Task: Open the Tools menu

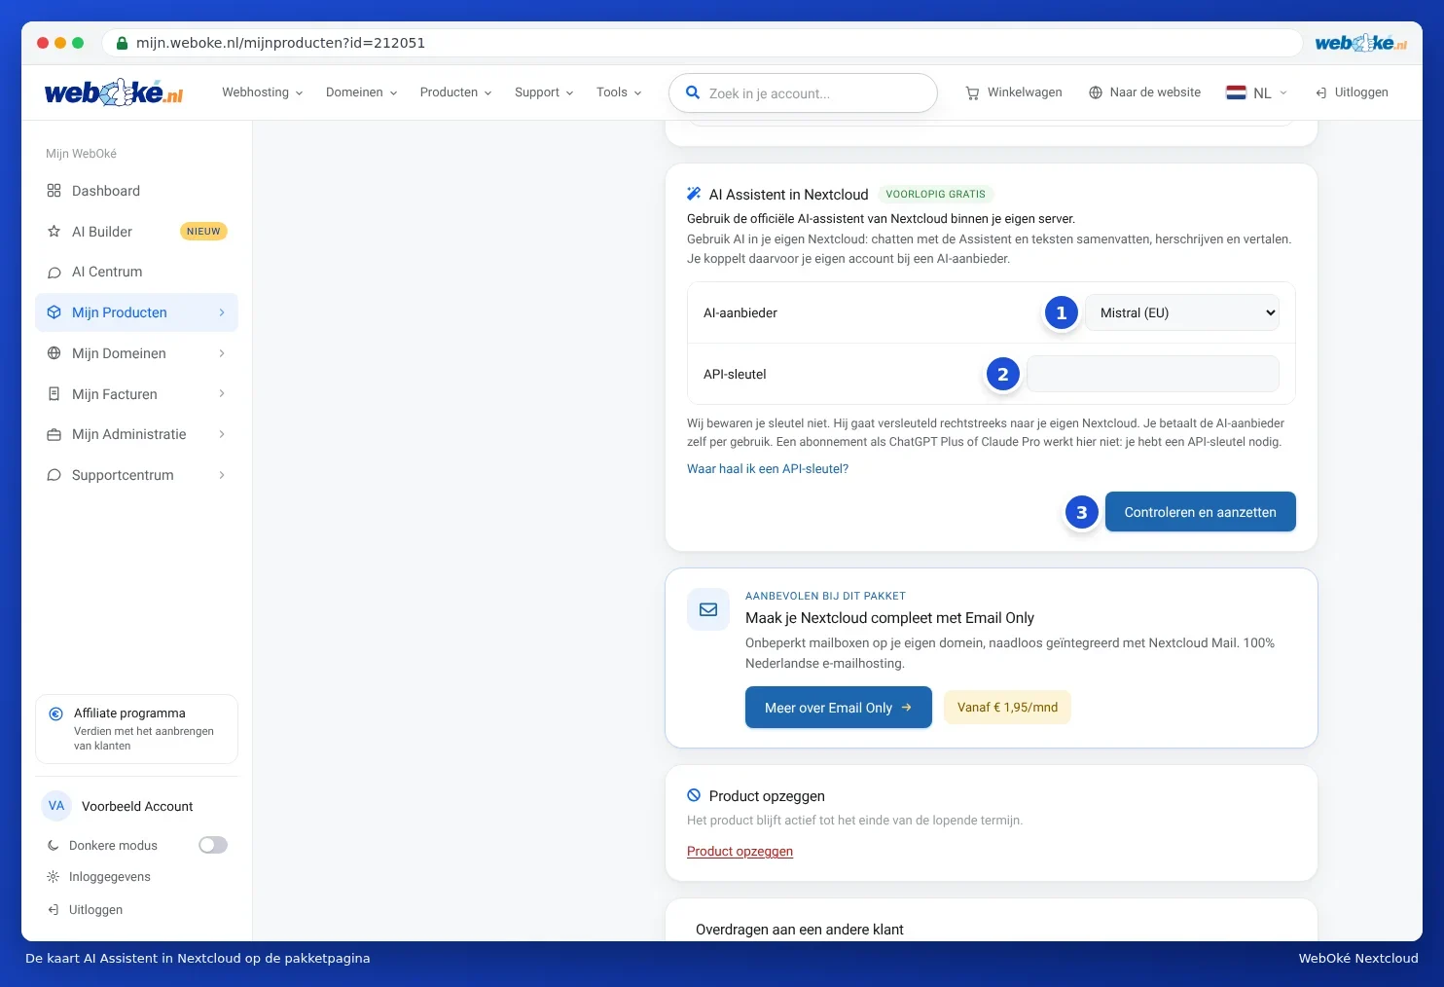Action: point(619,92)
